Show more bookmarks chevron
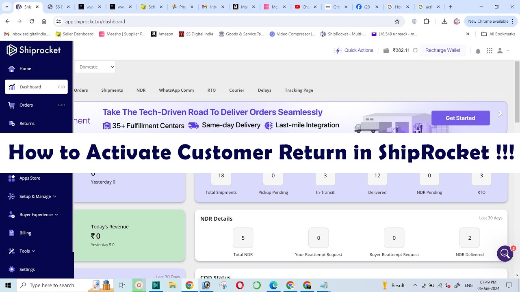 point(468,34)
